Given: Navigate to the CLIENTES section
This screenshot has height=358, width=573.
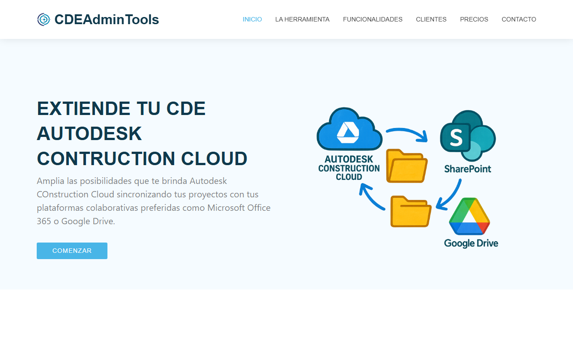Looking at the screenshot, I should [431, 19].
